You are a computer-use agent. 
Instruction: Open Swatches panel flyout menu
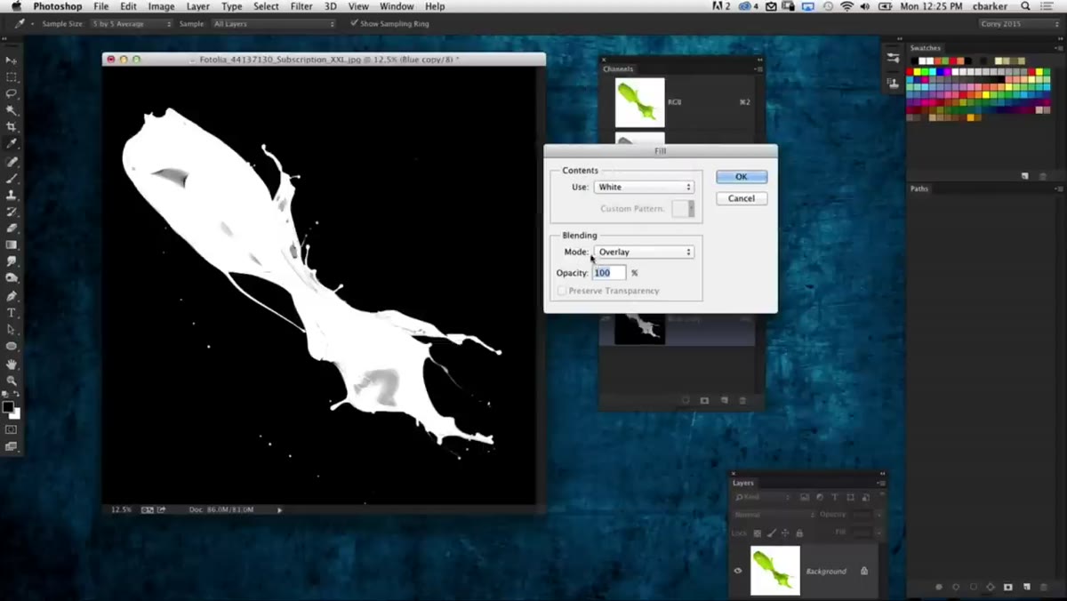point(1057,48)
